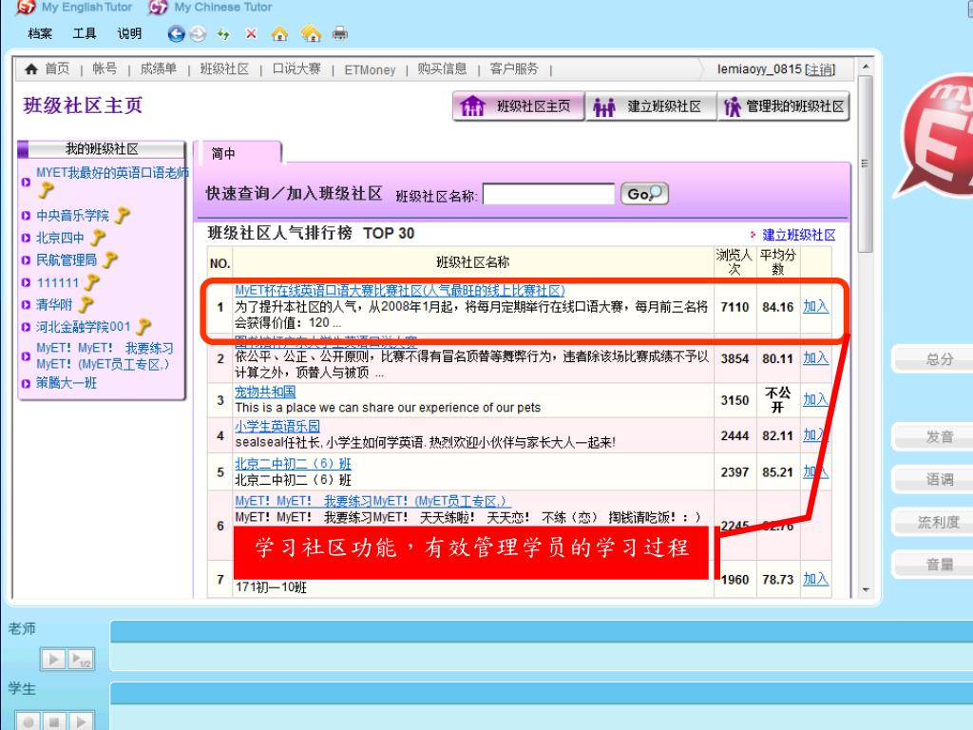This screenshot has height=730, width=973.
Task: Open the 北京二中初二（6）班 link
Action: coord(293,464)
